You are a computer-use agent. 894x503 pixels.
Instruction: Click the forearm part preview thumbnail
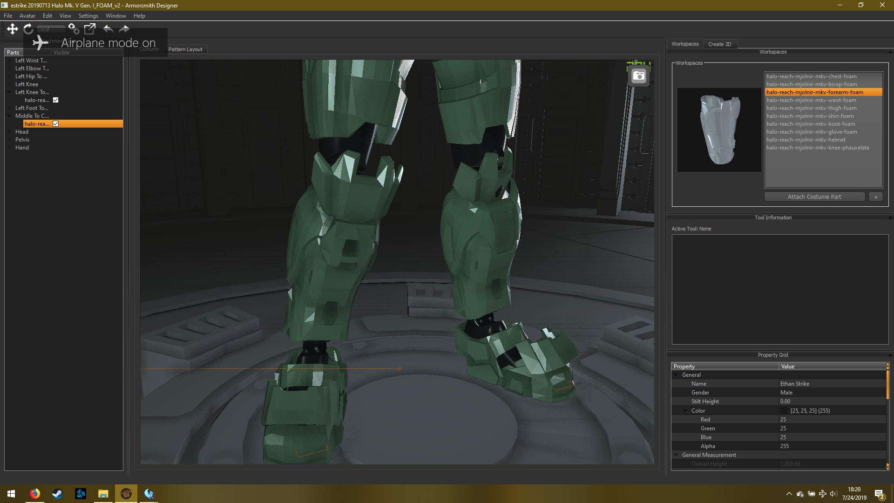[x=719, y=130]
